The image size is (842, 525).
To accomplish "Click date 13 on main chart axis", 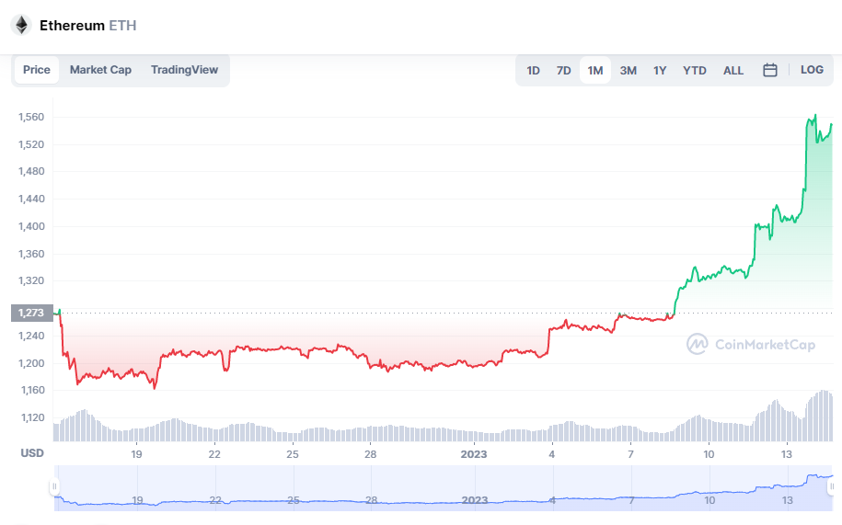I will tap(786, 454).
